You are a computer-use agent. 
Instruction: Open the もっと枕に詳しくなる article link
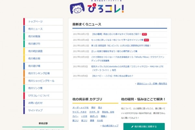tap(117, 40)
